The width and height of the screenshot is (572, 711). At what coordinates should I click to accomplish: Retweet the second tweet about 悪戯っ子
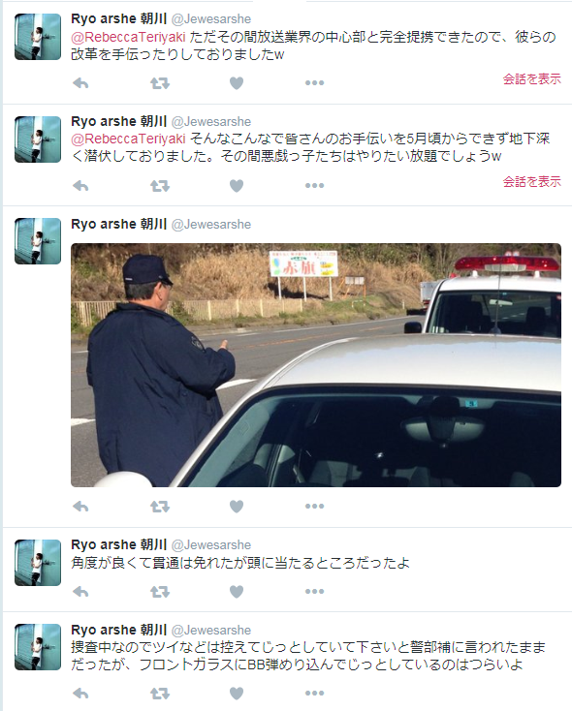click(x=160, y=185)
